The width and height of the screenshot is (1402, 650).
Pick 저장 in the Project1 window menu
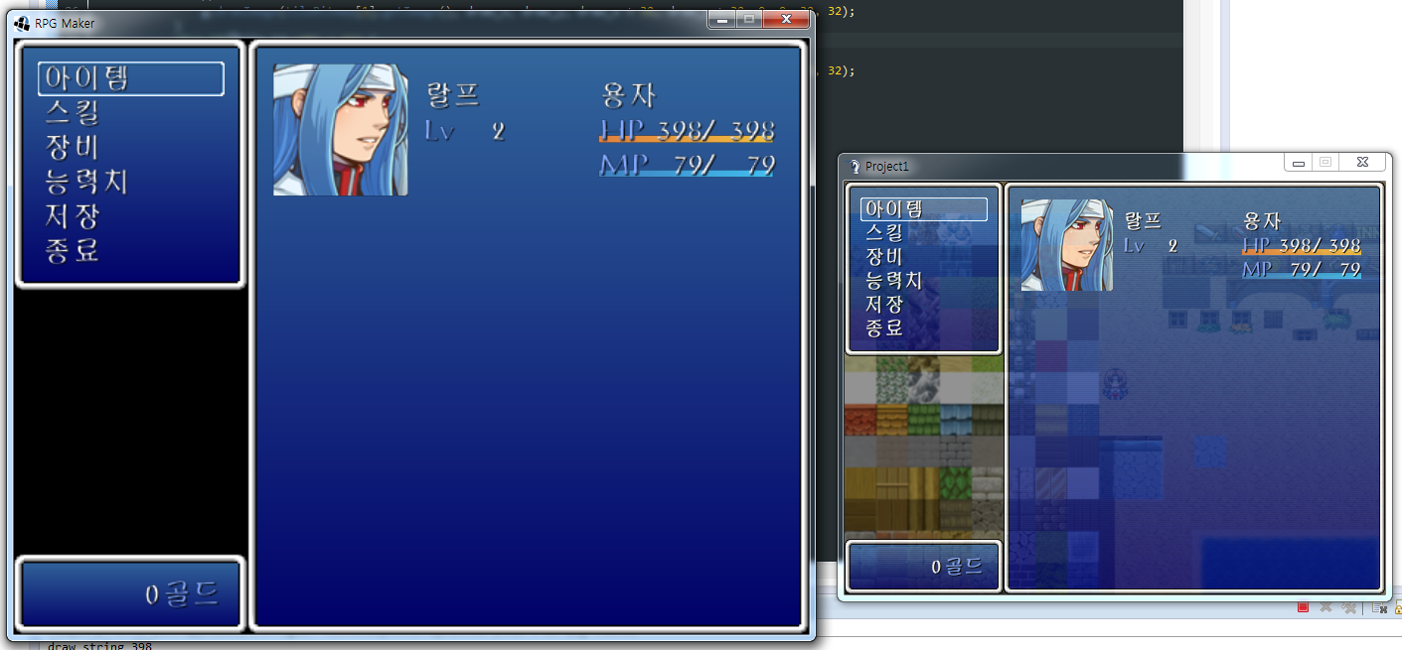(884, 305)
